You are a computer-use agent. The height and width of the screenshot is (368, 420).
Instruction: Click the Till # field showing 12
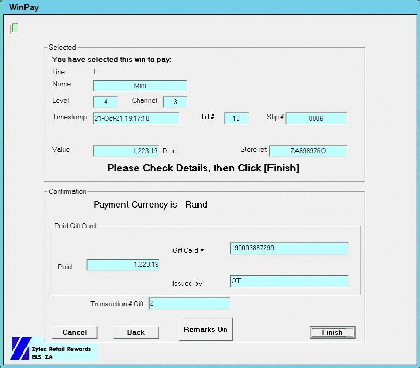click(236, 118)
